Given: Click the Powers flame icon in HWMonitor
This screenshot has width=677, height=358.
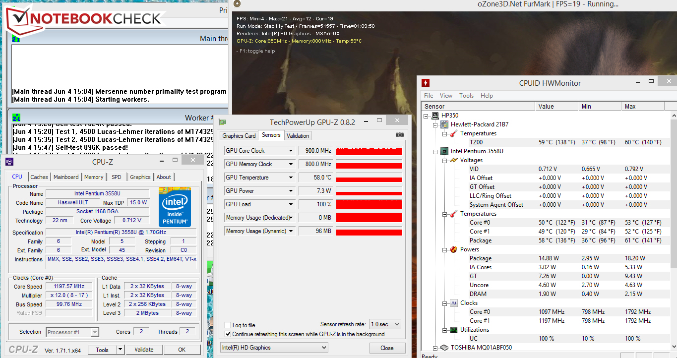Looking at the screenshot, I should [x=453, y=249].
